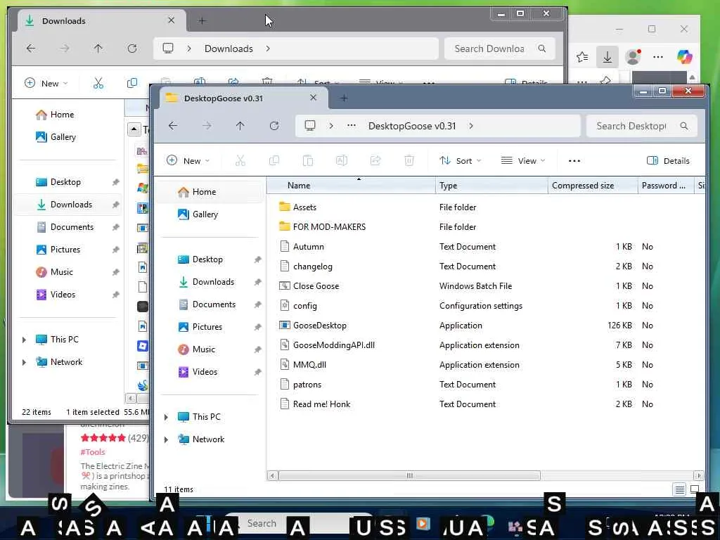Switch to details list view in status bar
Screen dimensions: 720x540
[680, 489]
